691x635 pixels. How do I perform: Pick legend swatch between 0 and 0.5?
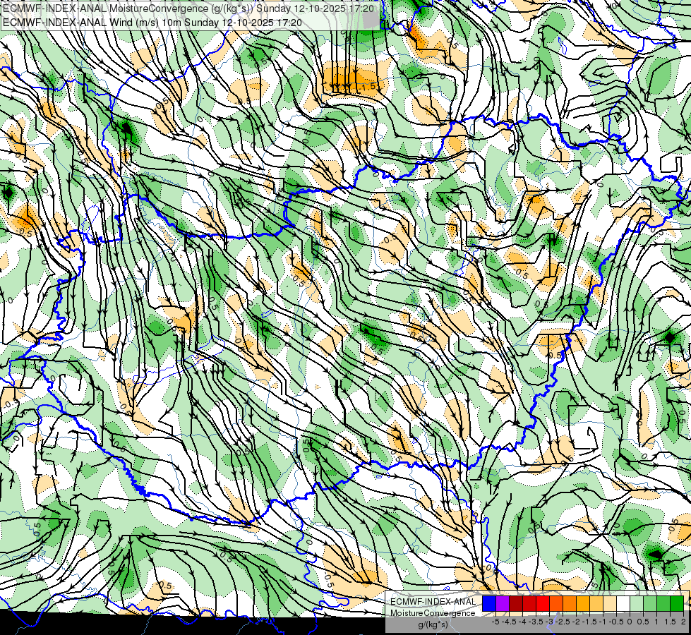coord(637,603)
